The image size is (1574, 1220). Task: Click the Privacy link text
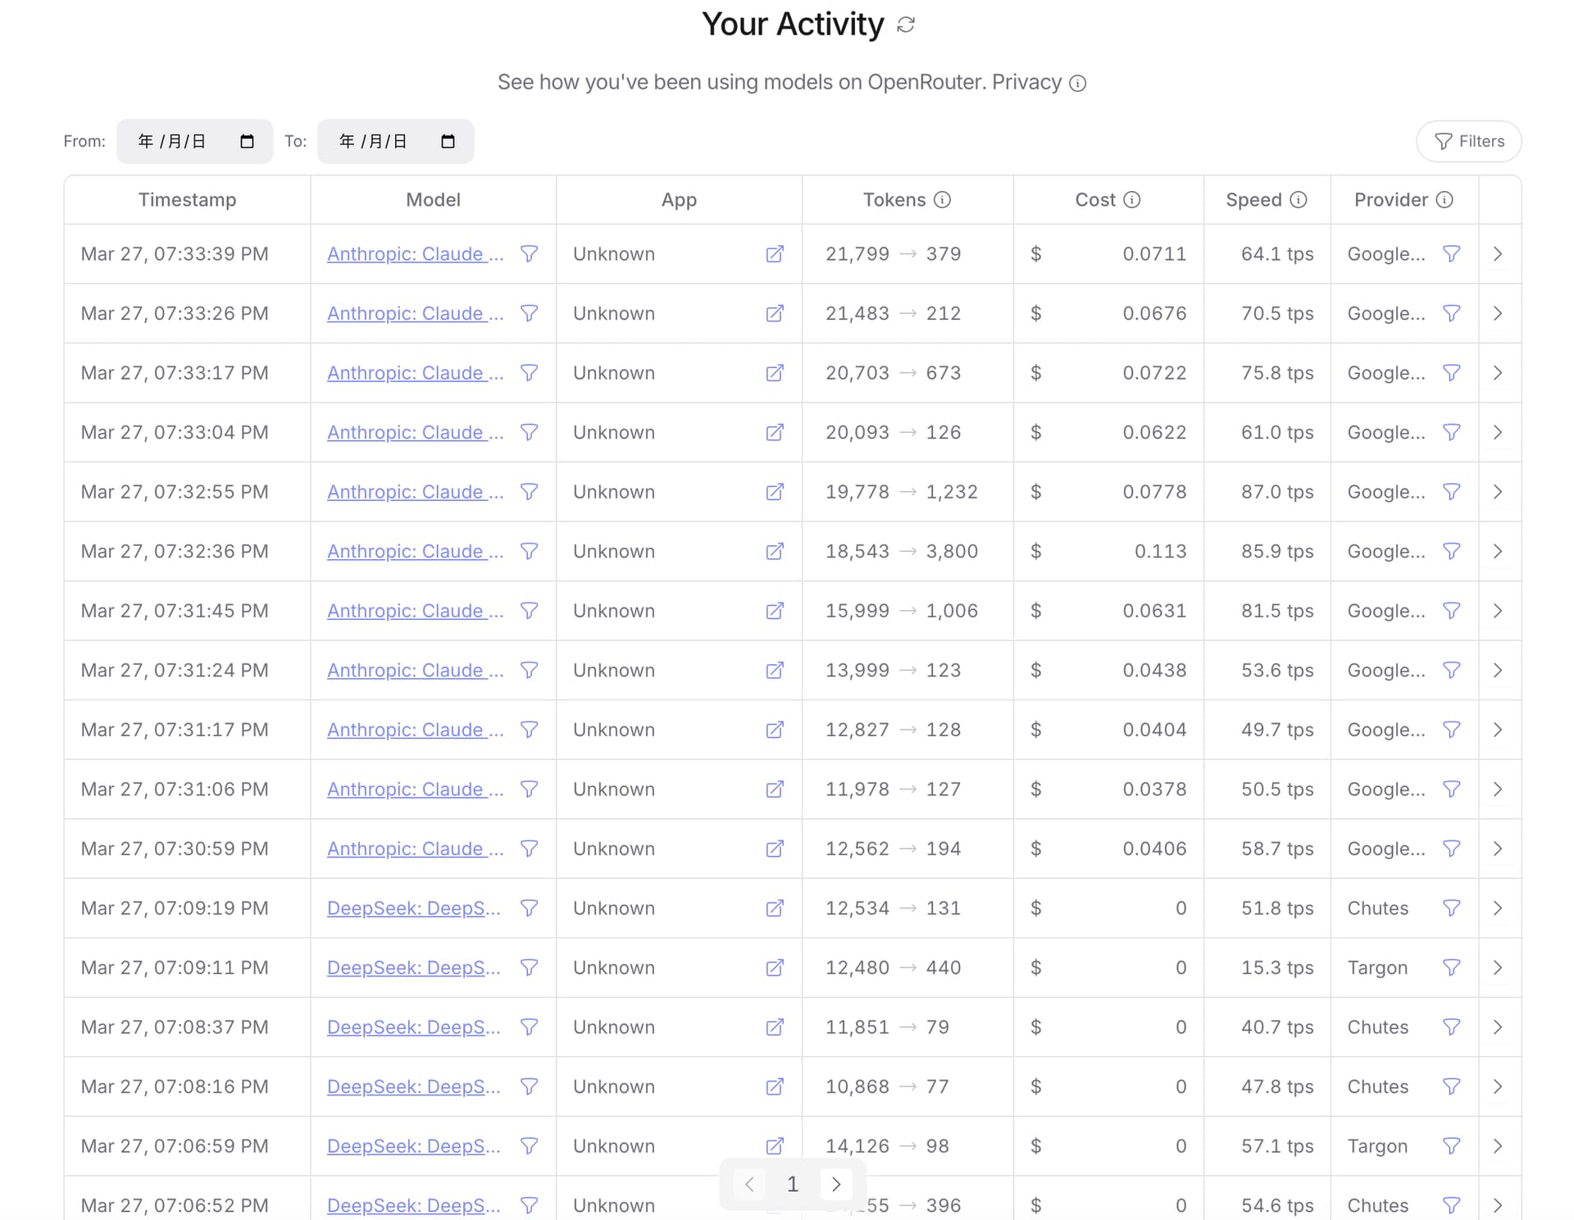coord(1026,83)
